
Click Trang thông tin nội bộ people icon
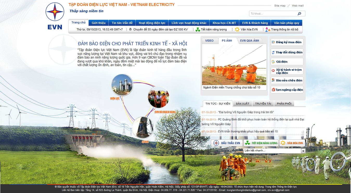point(268,30)
